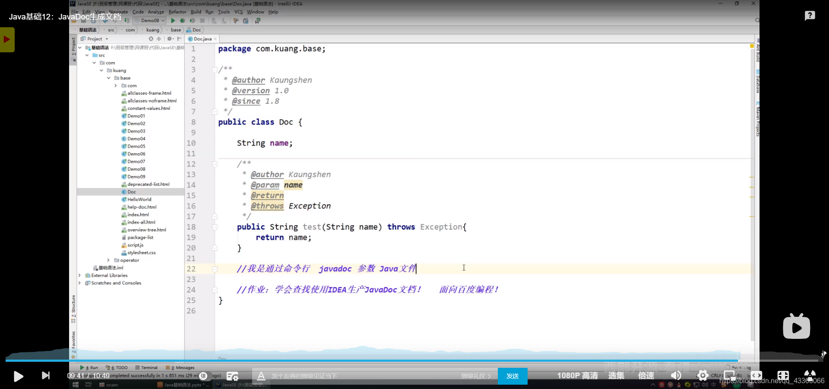Toggle widescreen mode icon

pyautogui.click(x=756, y=376)
